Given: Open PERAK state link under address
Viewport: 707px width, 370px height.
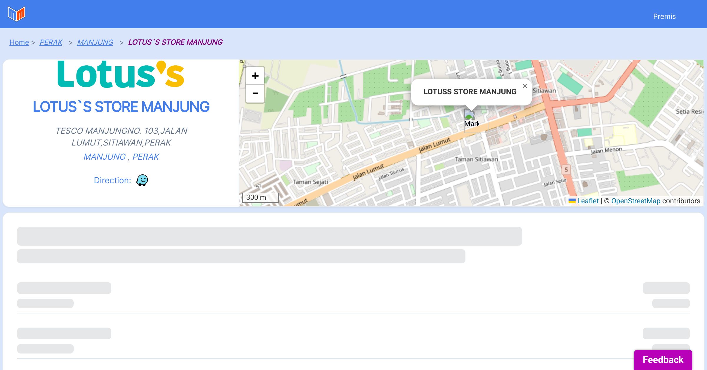Looking at the screenshot, I should point(146,157).
